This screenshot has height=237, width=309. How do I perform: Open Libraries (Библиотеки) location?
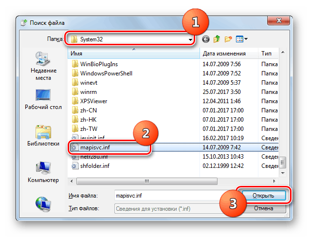coord(43,136)
